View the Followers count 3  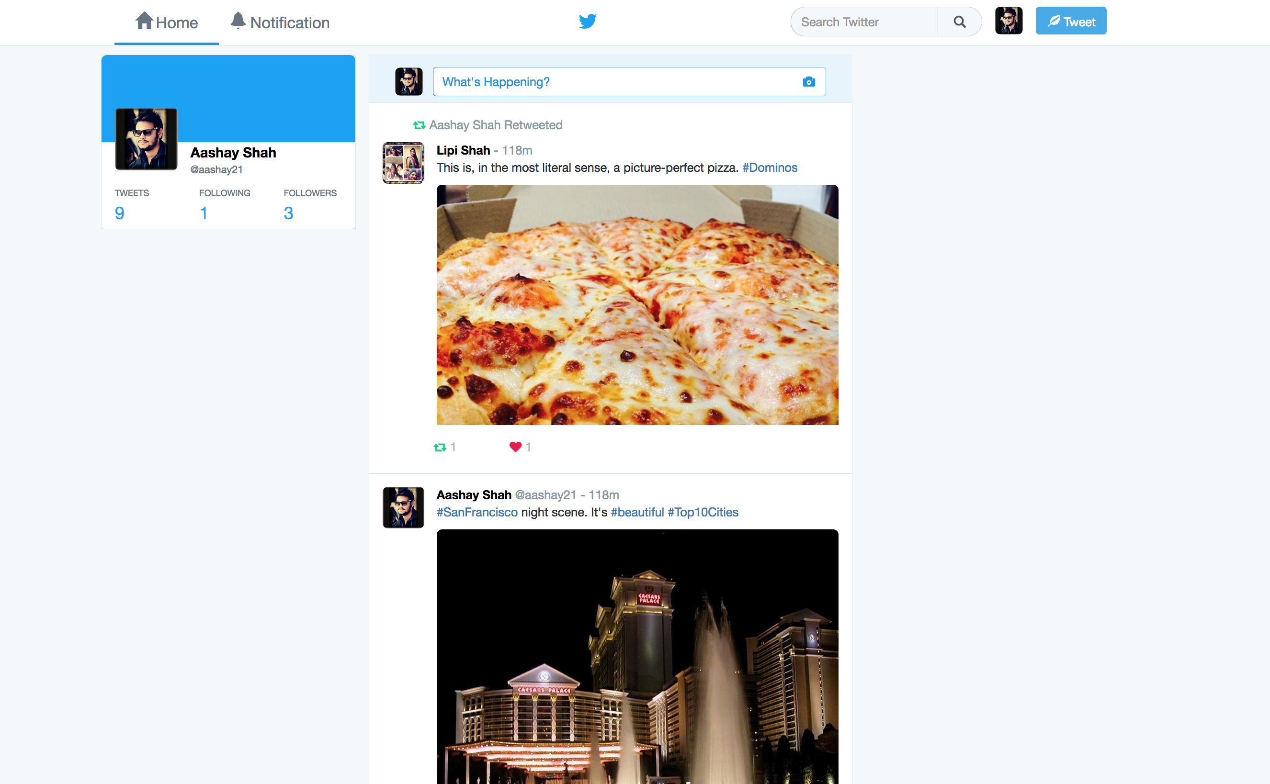(288, 213)
